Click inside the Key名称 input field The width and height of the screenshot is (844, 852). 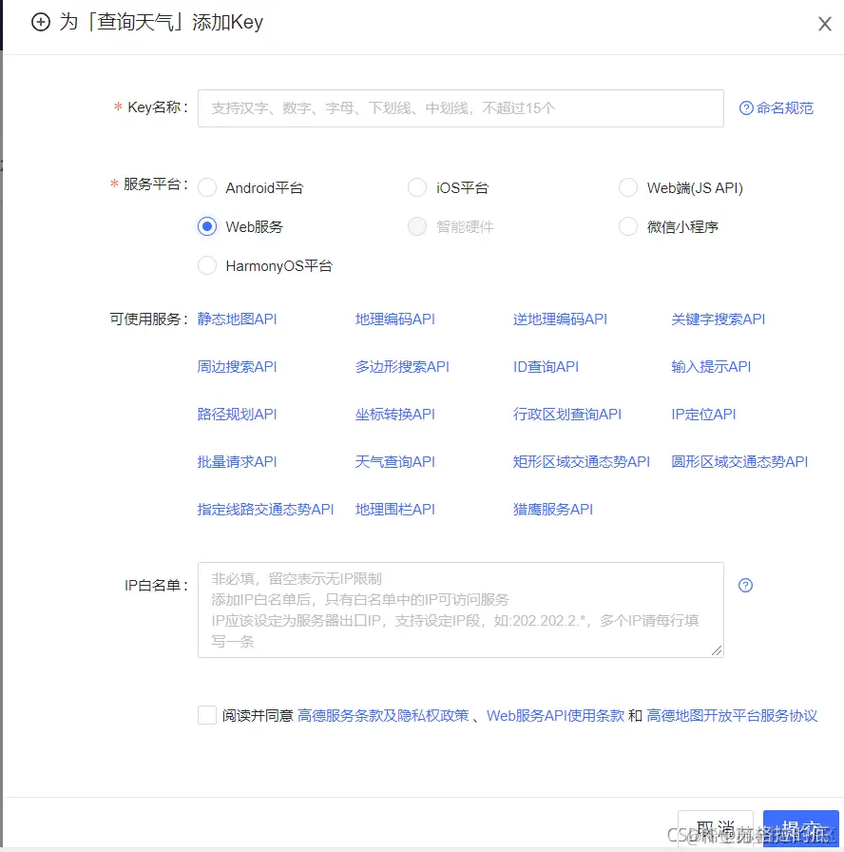(460, 107)
